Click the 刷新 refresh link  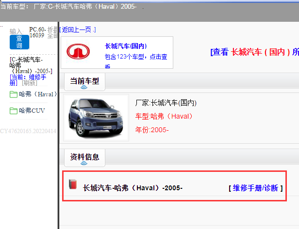pos(29,83)
